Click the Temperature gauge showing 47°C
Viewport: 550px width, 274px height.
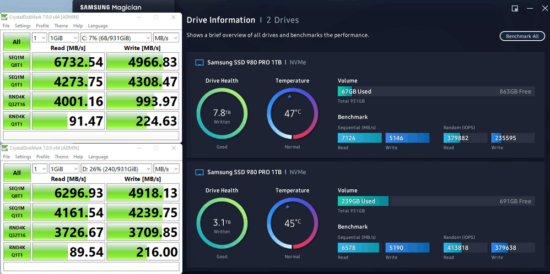pos(292,113)
